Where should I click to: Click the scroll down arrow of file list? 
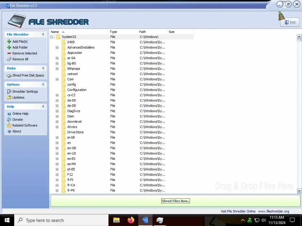299,191
